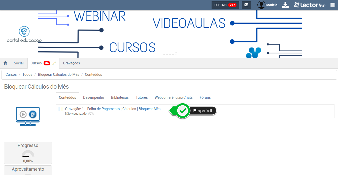Click the film strip recording icon

(60, 109)
